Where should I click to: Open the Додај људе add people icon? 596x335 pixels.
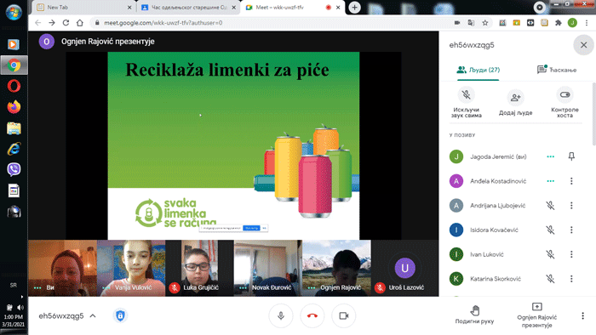tap(515, 98)
